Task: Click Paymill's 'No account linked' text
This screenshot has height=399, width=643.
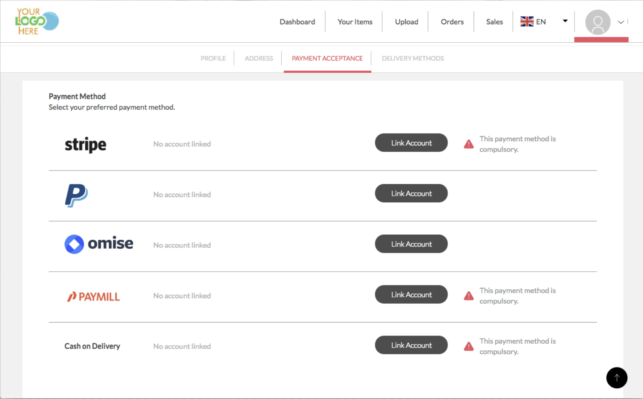Action: pyautogui.click(x=182, y=296)
